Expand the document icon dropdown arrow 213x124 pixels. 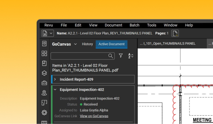[x=51, y=33]
